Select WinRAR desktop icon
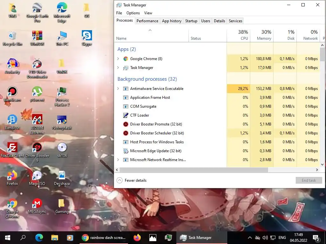The height and width of the screenshot is (244, 326). click(37, 38)
